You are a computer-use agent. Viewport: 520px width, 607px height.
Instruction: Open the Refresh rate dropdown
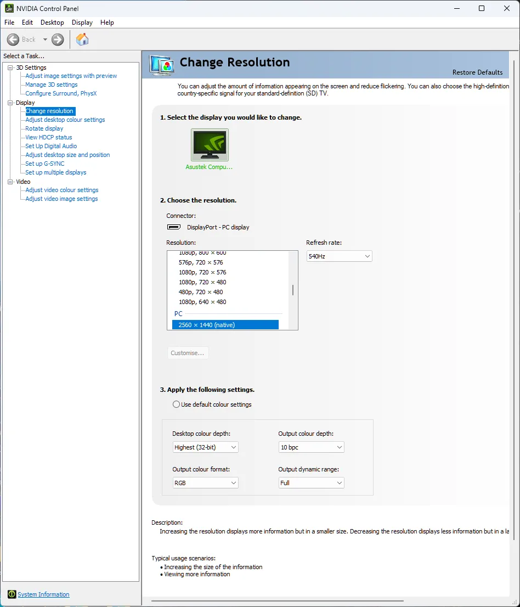339,256
